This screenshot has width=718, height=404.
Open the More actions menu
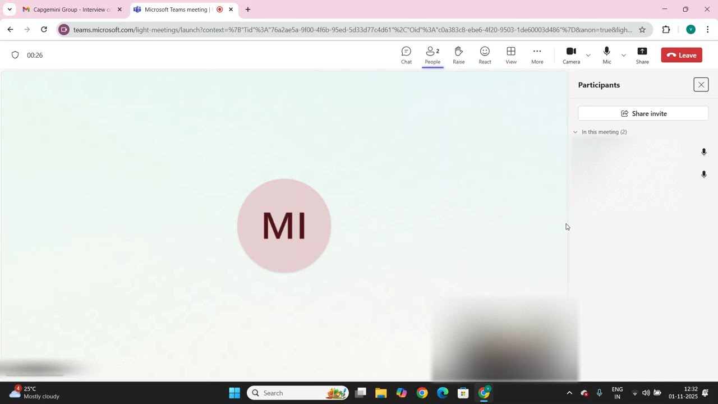click(x=537, y=55)
